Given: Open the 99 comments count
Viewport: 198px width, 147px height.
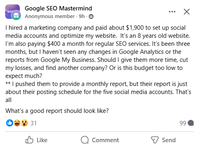Looking at the screenshot, I should click(x=183, y=123).
